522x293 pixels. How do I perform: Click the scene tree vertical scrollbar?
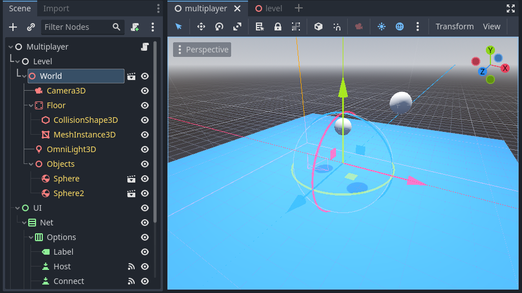tap(155, 133)
